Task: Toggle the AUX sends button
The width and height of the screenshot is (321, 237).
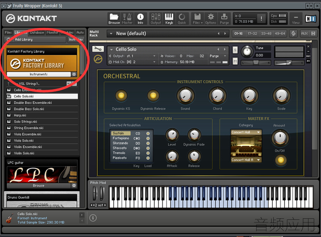Action: (x=304, y=33)
